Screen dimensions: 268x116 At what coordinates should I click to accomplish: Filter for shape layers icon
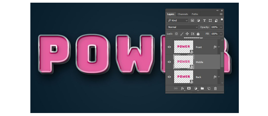coord(210,21)
